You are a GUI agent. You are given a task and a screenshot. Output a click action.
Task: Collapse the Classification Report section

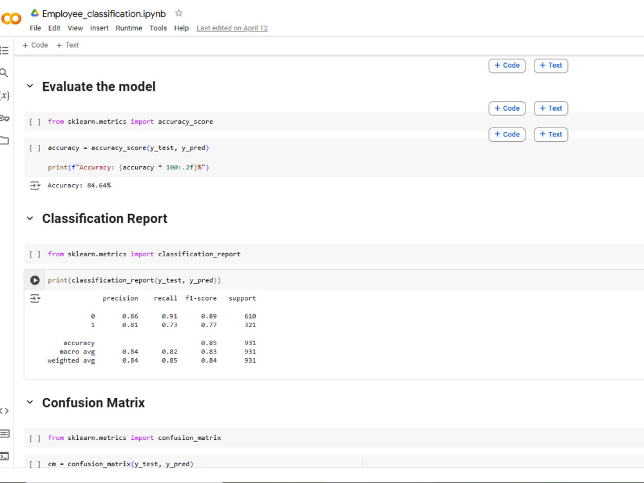30,218
